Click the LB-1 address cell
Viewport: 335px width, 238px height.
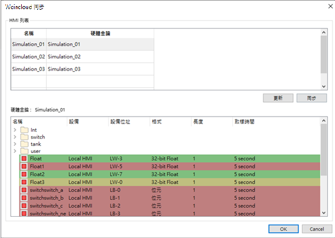pyautogui.click(x=115, y=198)
